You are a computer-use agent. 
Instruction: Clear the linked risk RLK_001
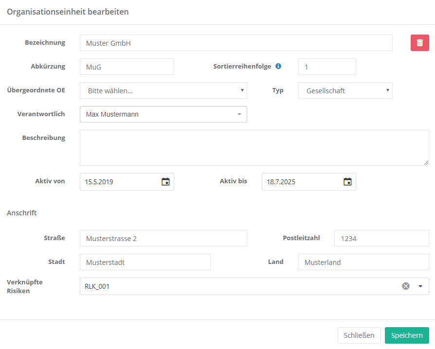click(x=406, y=286)
